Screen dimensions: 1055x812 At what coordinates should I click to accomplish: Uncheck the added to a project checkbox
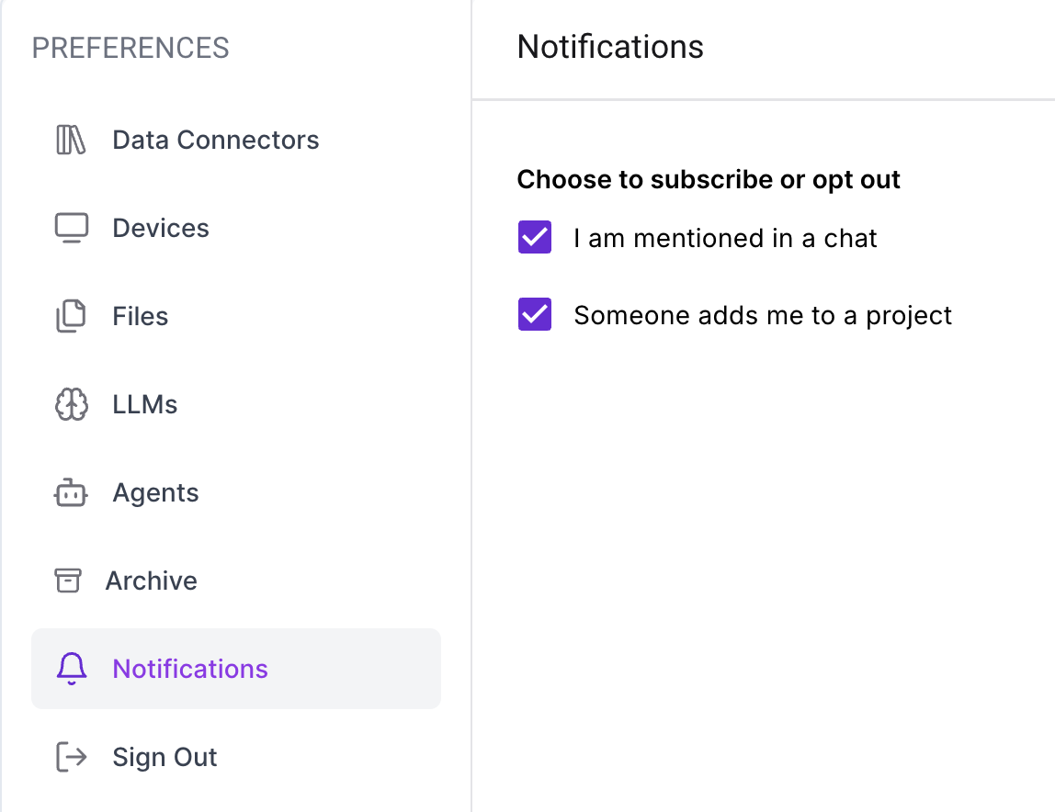pos(535,315)
